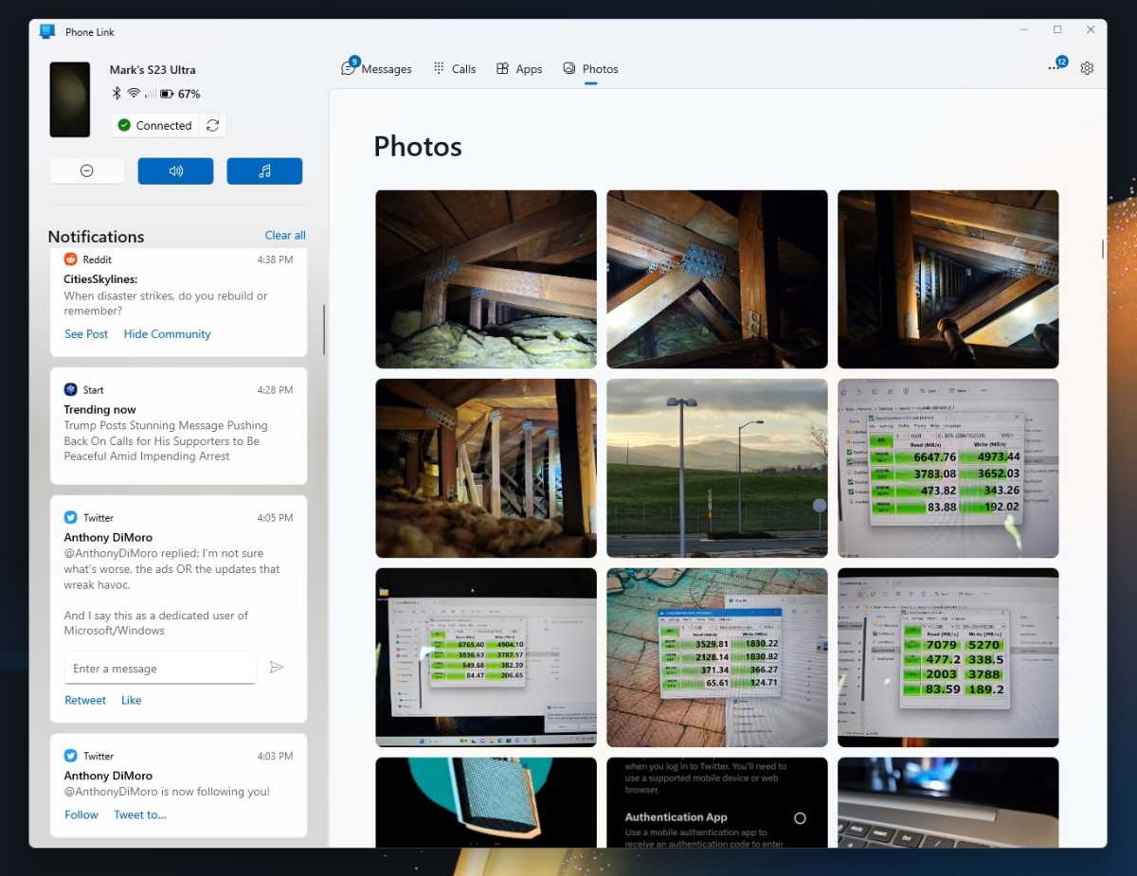This screenshot has height=876, width=1137.
Task: Click the phone device preview image
Action: point(70,99)
